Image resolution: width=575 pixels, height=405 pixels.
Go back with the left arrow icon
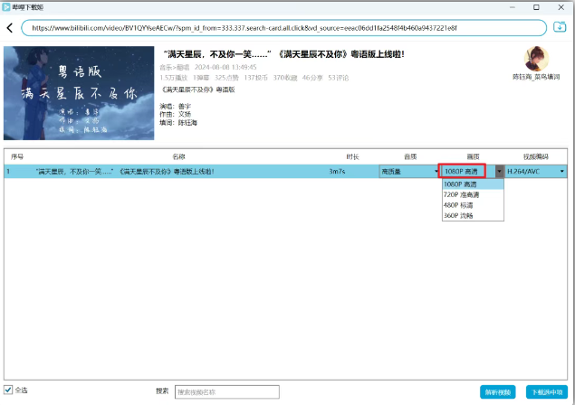pyautogui.click(x=10, y=28)
